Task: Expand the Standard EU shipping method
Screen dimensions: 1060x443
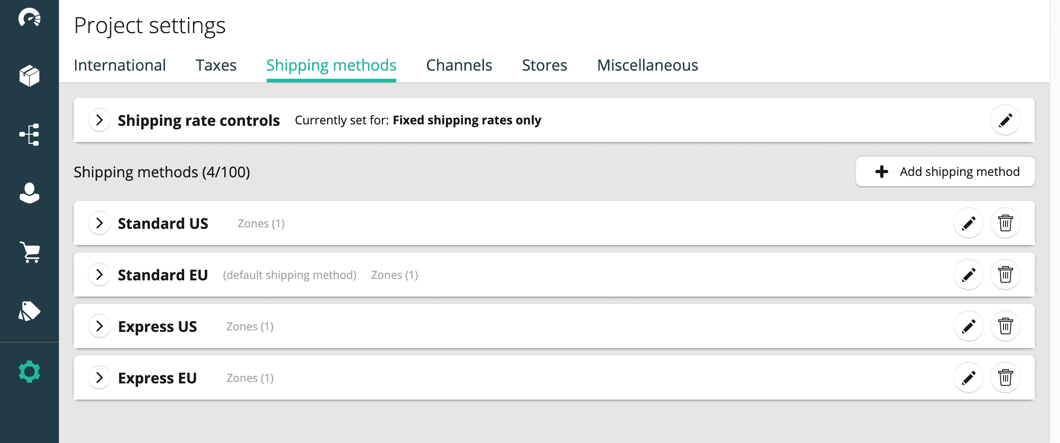Action: pyautogui.click(x=99, y=274)
